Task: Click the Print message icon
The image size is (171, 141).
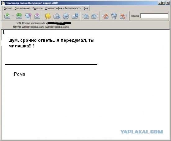Action: (66, 16)
